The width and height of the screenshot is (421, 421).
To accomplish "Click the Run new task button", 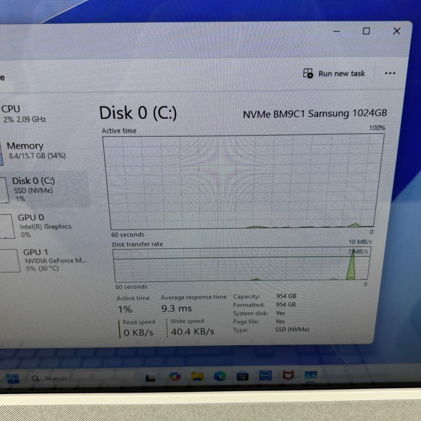I will coord(334,73).
